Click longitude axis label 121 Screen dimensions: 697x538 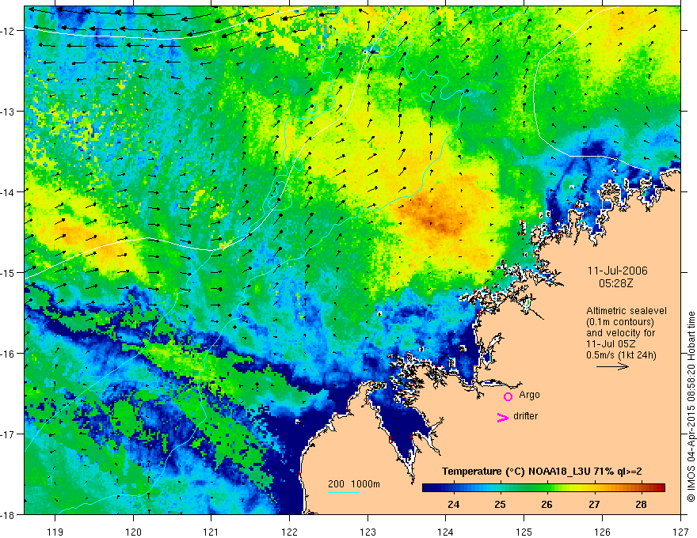pos(211,532)
